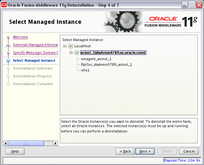Select ohs1 component
Viewport: 204px width, 165px height.
click(85, 70)
